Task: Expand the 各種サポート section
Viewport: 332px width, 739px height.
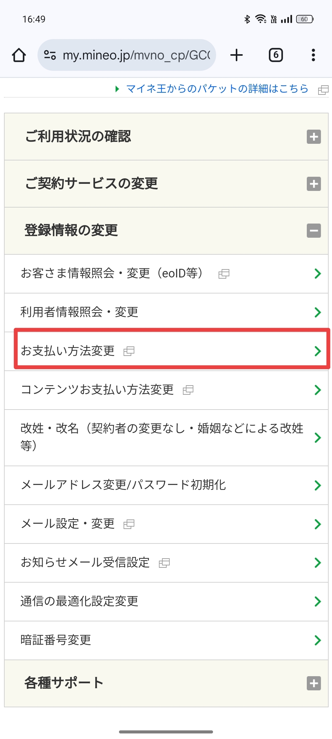Action: (x=314, y=683)
